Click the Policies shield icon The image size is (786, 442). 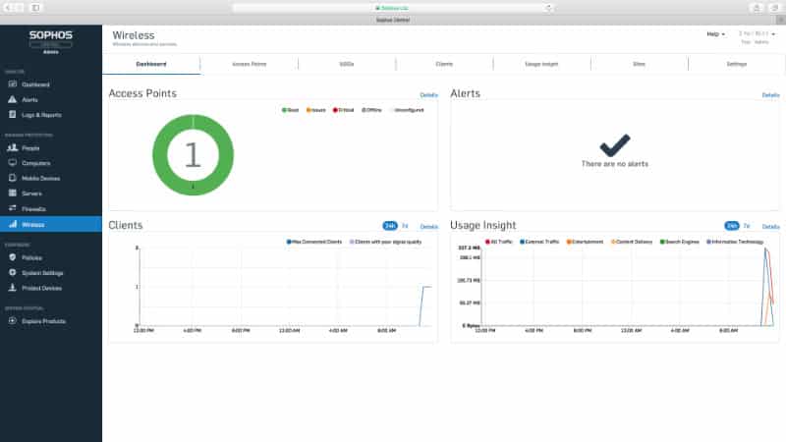point(12,257)
